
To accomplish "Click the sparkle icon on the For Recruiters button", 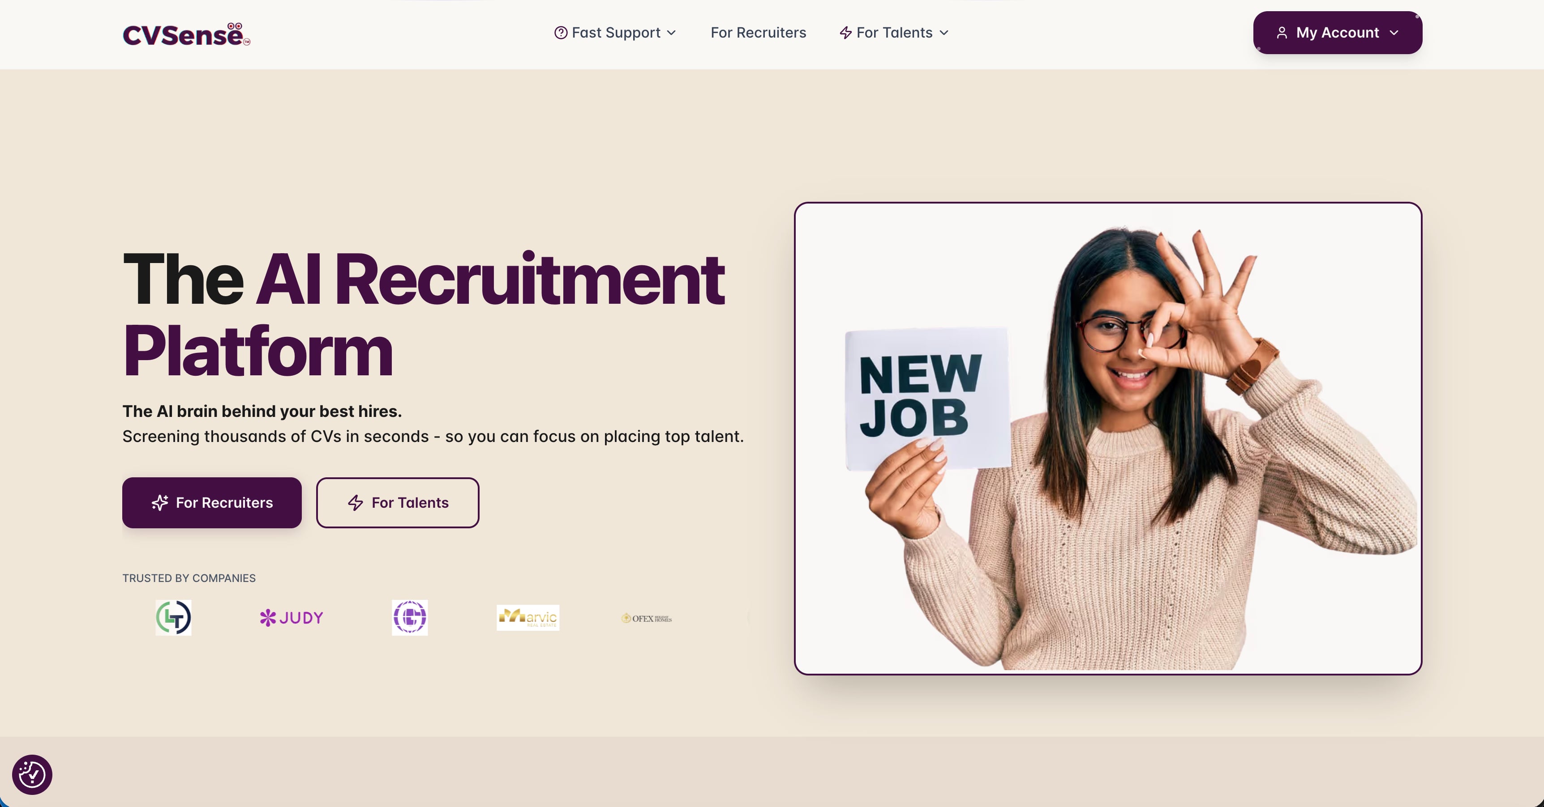I will coord(159,503).
